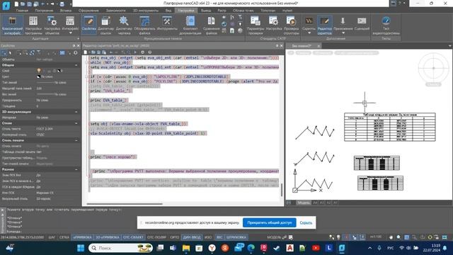
Task: Click the script editor horizontal scrollbar
Action: point(125,204)
